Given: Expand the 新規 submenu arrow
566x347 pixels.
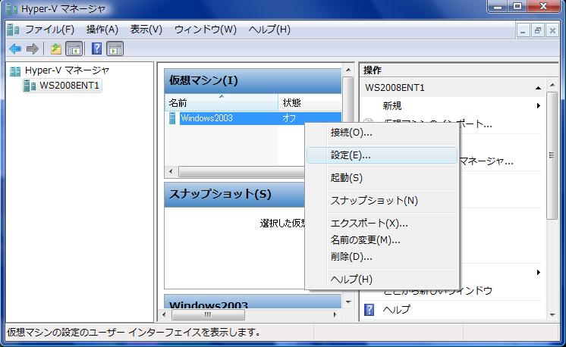Looking at the screenshot, I should 539,106.
